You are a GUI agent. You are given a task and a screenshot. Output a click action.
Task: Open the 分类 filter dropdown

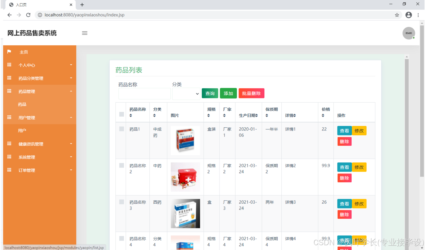click(x=186, y=94)
